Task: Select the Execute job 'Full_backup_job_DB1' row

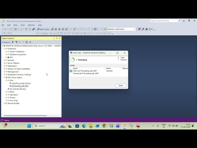Action: tap(98, 73)
